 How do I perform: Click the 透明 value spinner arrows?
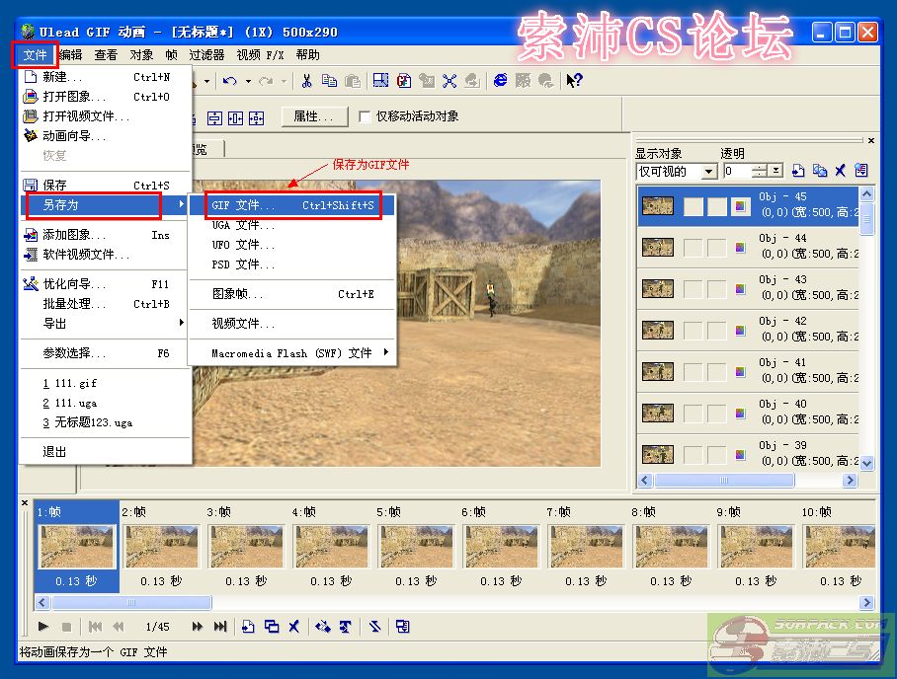click(x=760, y=171)
